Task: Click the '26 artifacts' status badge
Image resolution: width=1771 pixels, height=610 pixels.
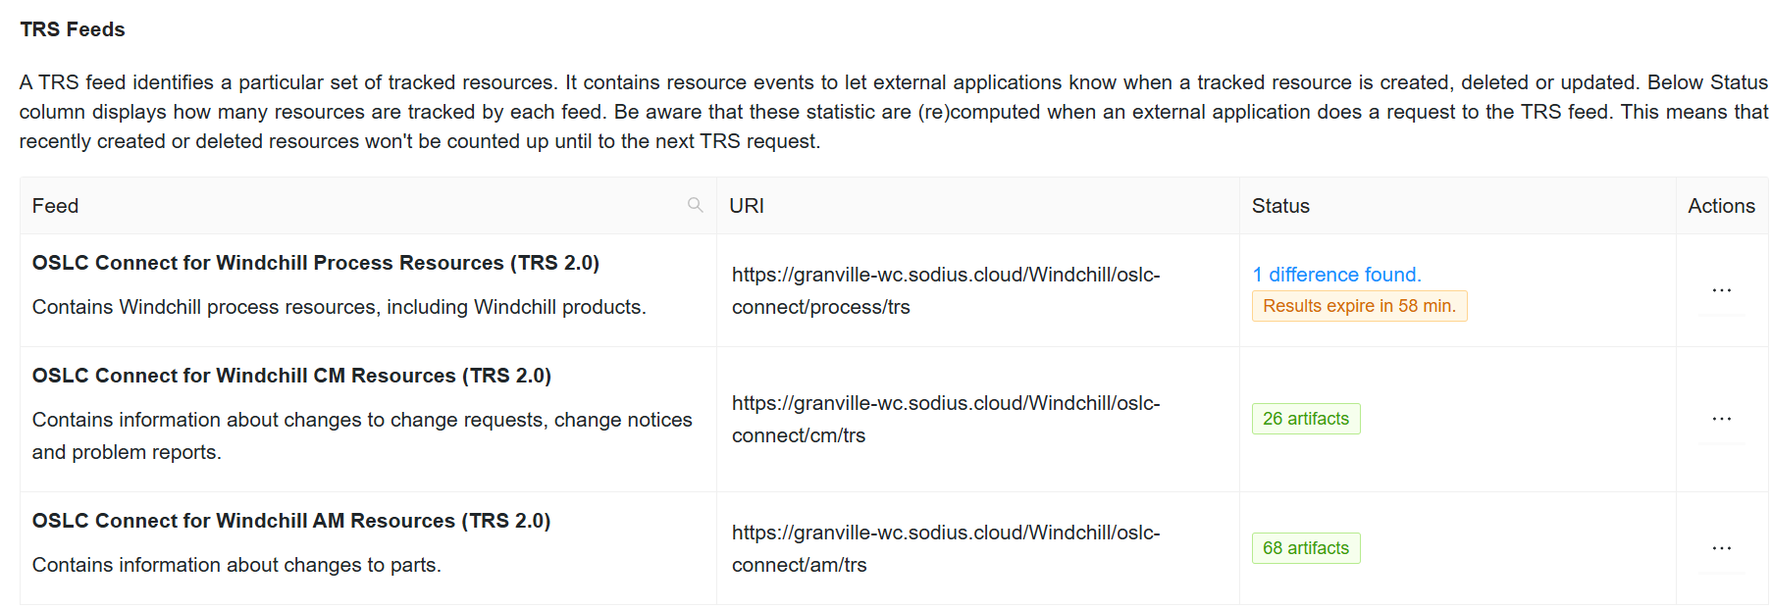Action: [x=1306, y=419]
